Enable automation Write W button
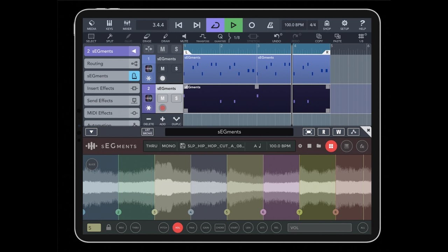The height and width of the screenshot is (252, 448). pyautogui.click(x=338, y=132)
